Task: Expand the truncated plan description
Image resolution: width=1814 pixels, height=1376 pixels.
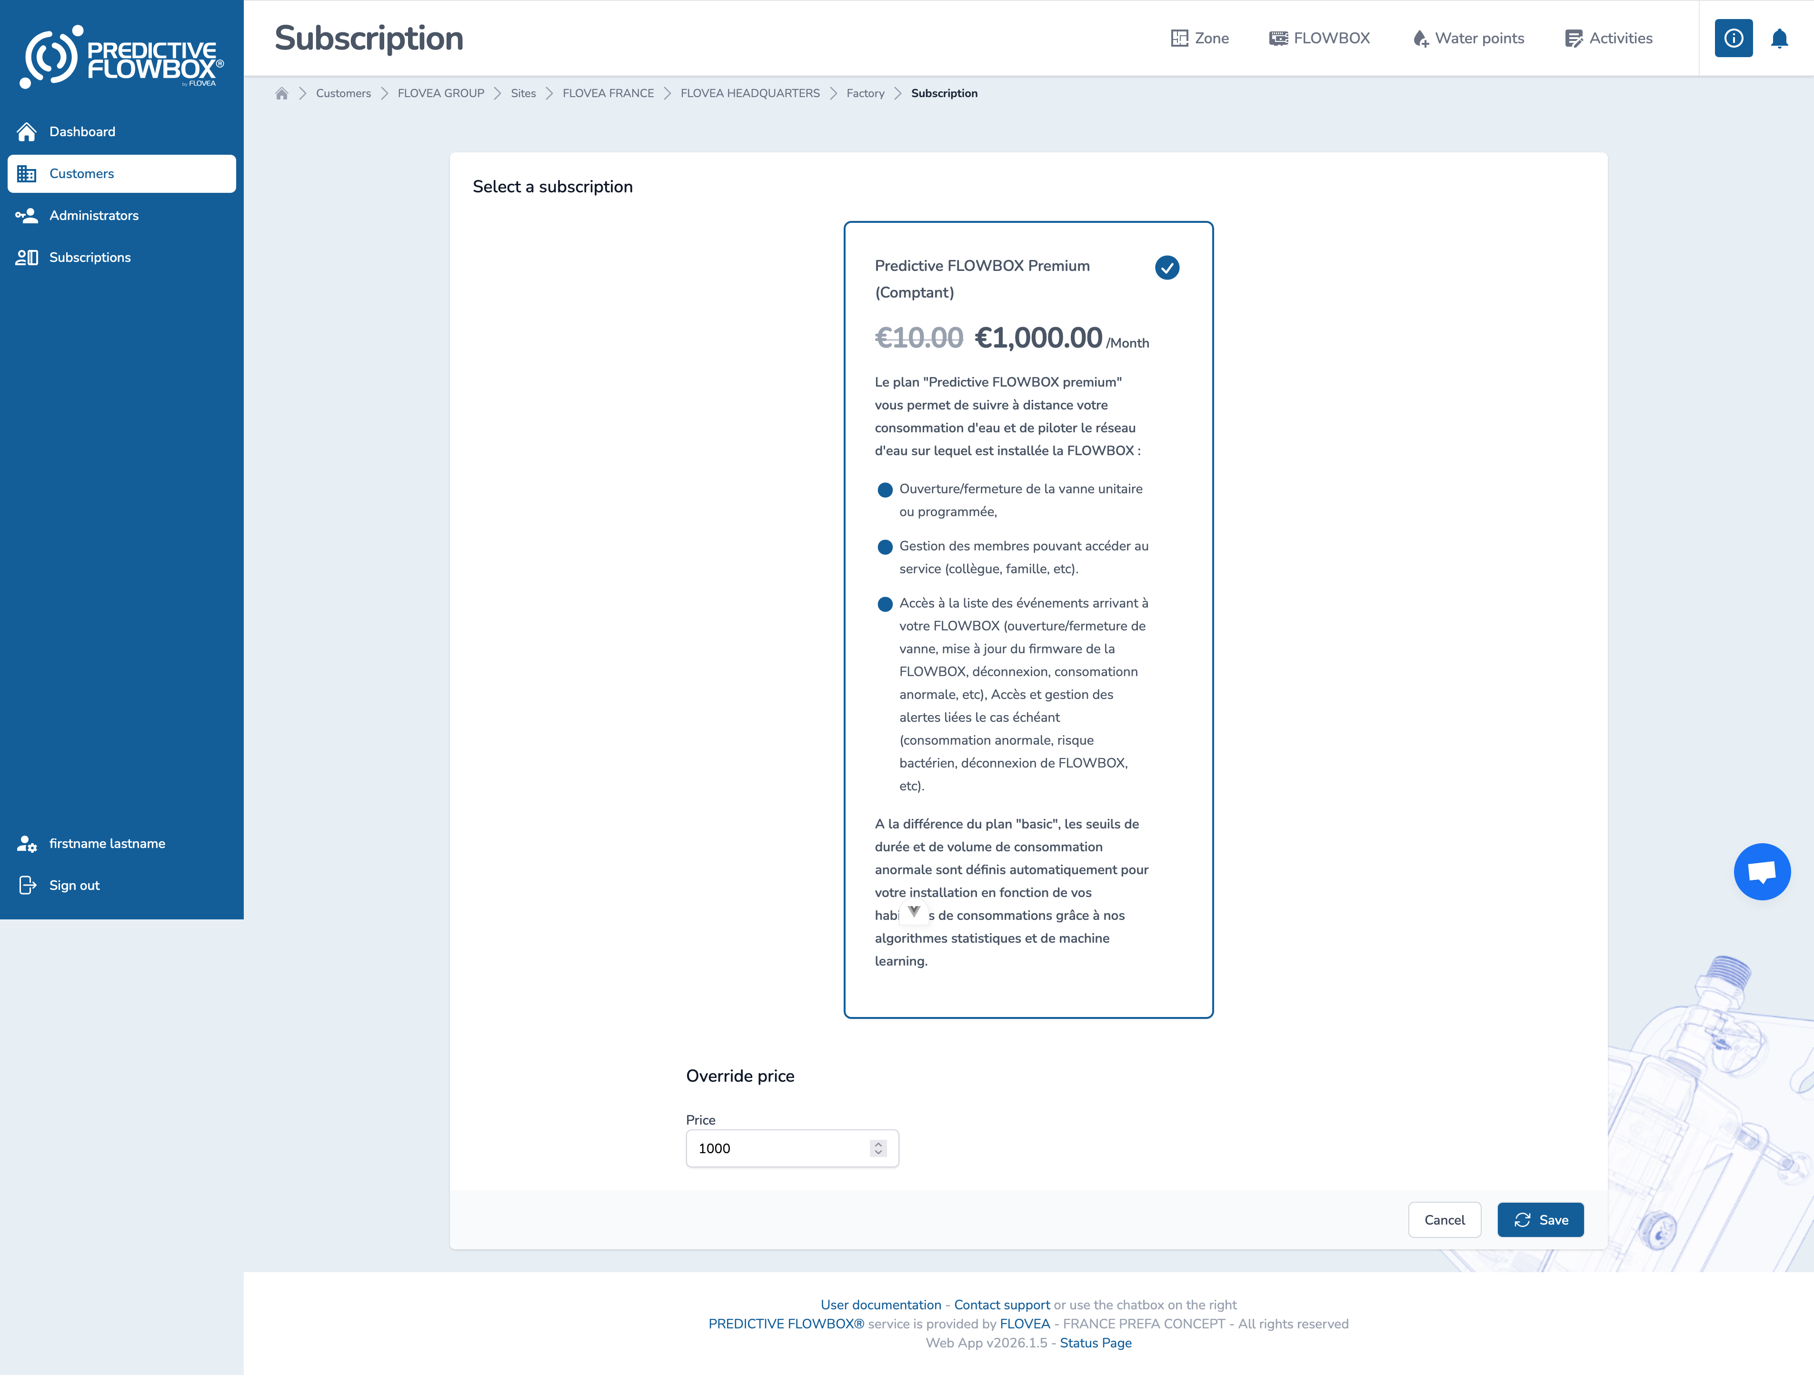Action: [x=913, y=912]
